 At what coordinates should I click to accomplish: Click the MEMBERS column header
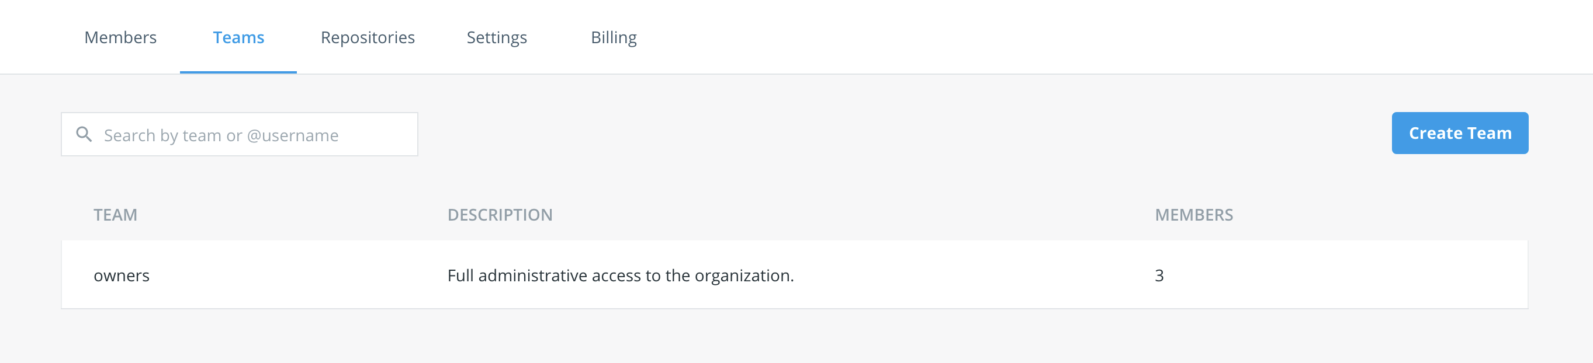pos(1194,215)
